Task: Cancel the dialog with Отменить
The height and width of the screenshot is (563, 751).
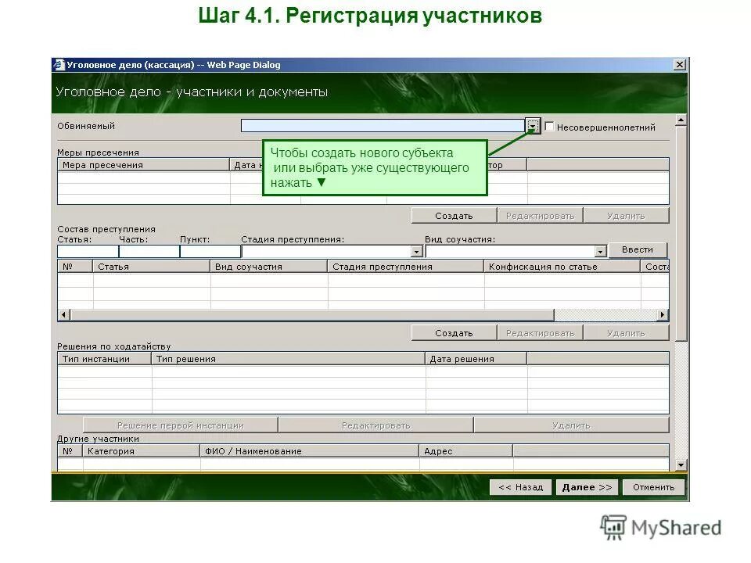Action: click(x=653, y=486)
